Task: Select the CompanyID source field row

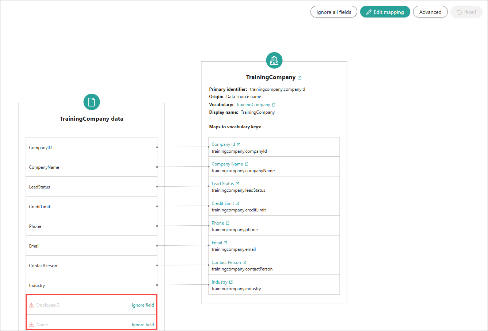Action: point(91,147)
